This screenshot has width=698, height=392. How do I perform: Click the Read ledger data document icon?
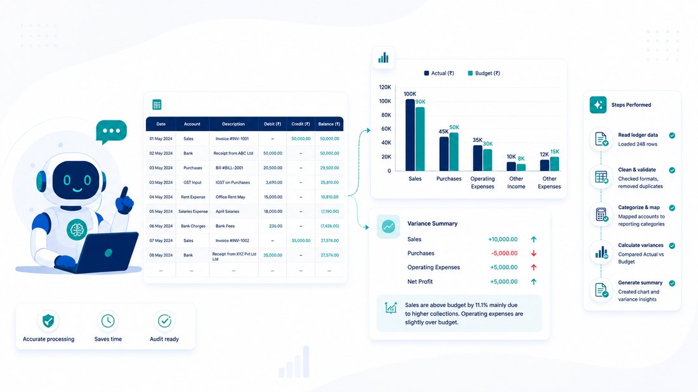pyautogui.click(x=601, y=139)
